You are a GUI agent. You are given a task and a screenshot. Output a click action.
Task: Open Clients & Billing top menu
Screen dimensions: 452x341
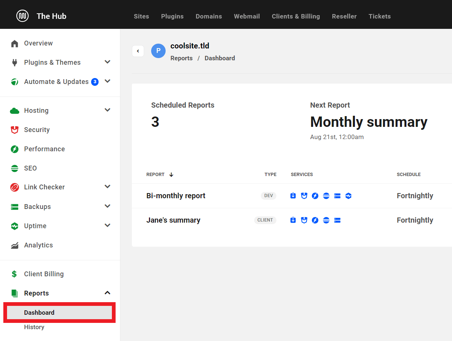click(x=296, y=16)
